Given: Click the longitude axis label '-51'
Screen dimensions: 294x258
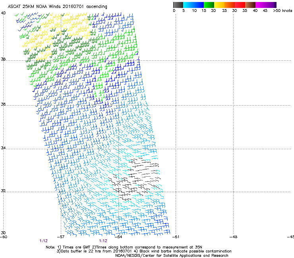Looking at the screenshot, I should coord(176,237).
